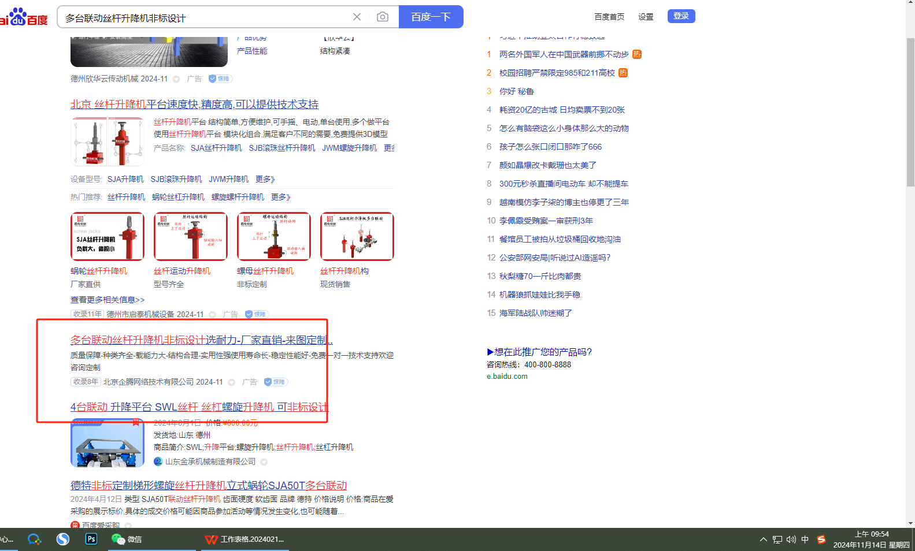Go to Baidu home via the logo
This screenshot has height=551, width=915.
pos(24,17)
